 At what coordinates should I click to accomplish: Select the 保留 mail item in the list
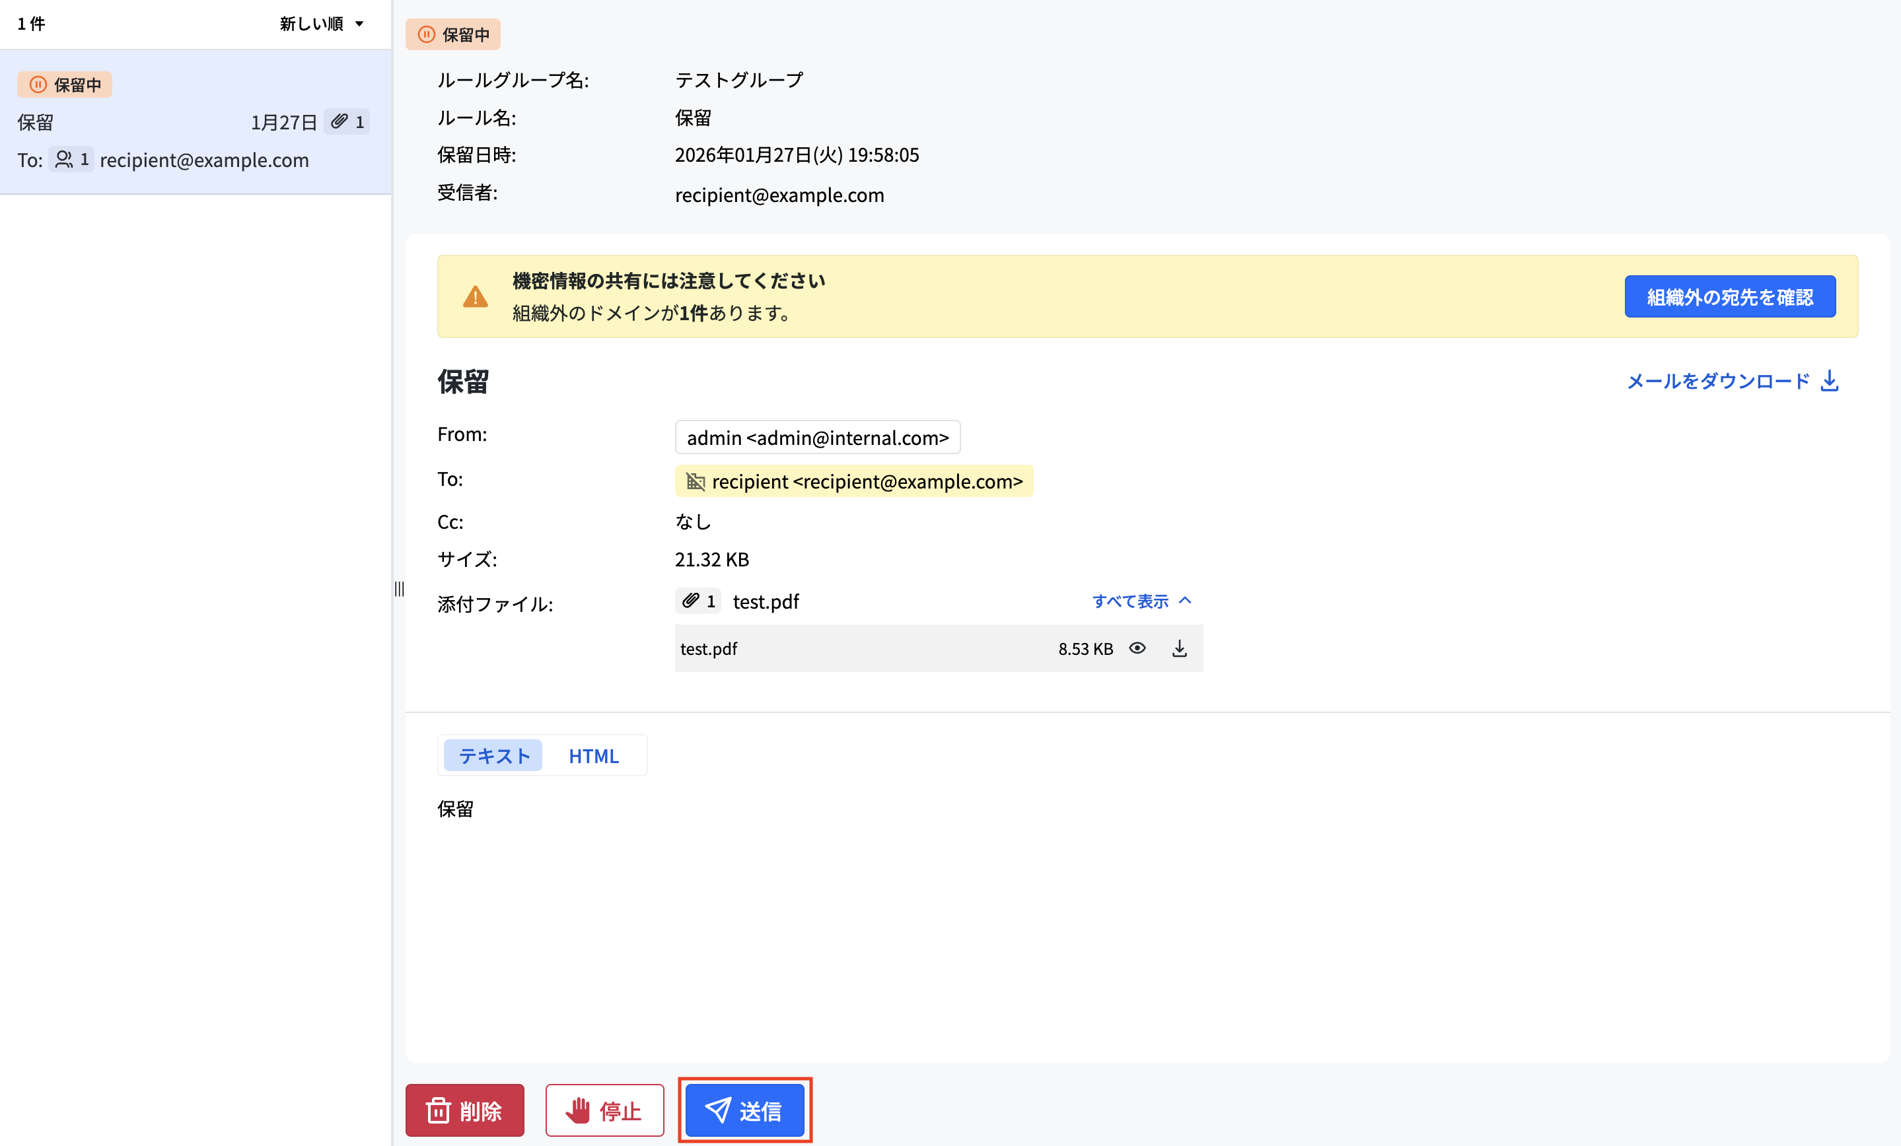(x=196, y=122)
